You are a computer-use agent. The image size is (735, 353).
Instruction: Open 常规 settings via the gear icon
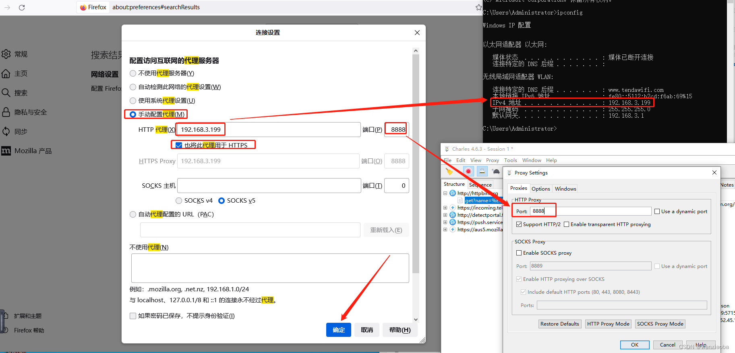[6, 54]
